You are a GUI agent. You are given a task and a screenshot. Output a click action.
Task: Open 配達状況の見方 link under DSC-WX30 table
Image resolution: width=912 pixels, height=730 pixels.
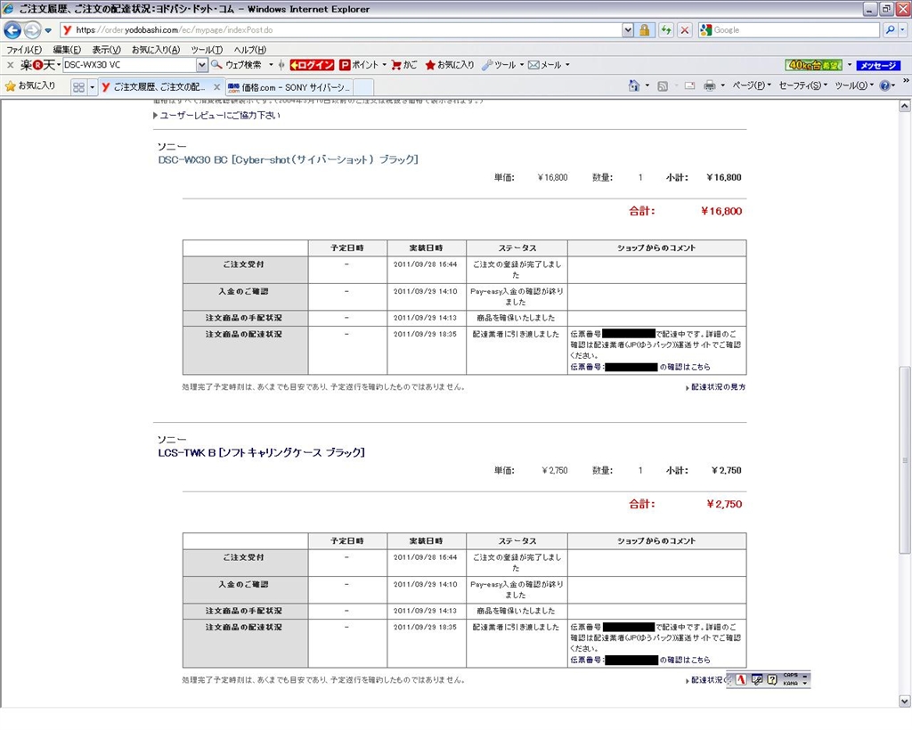coord(718,387)
